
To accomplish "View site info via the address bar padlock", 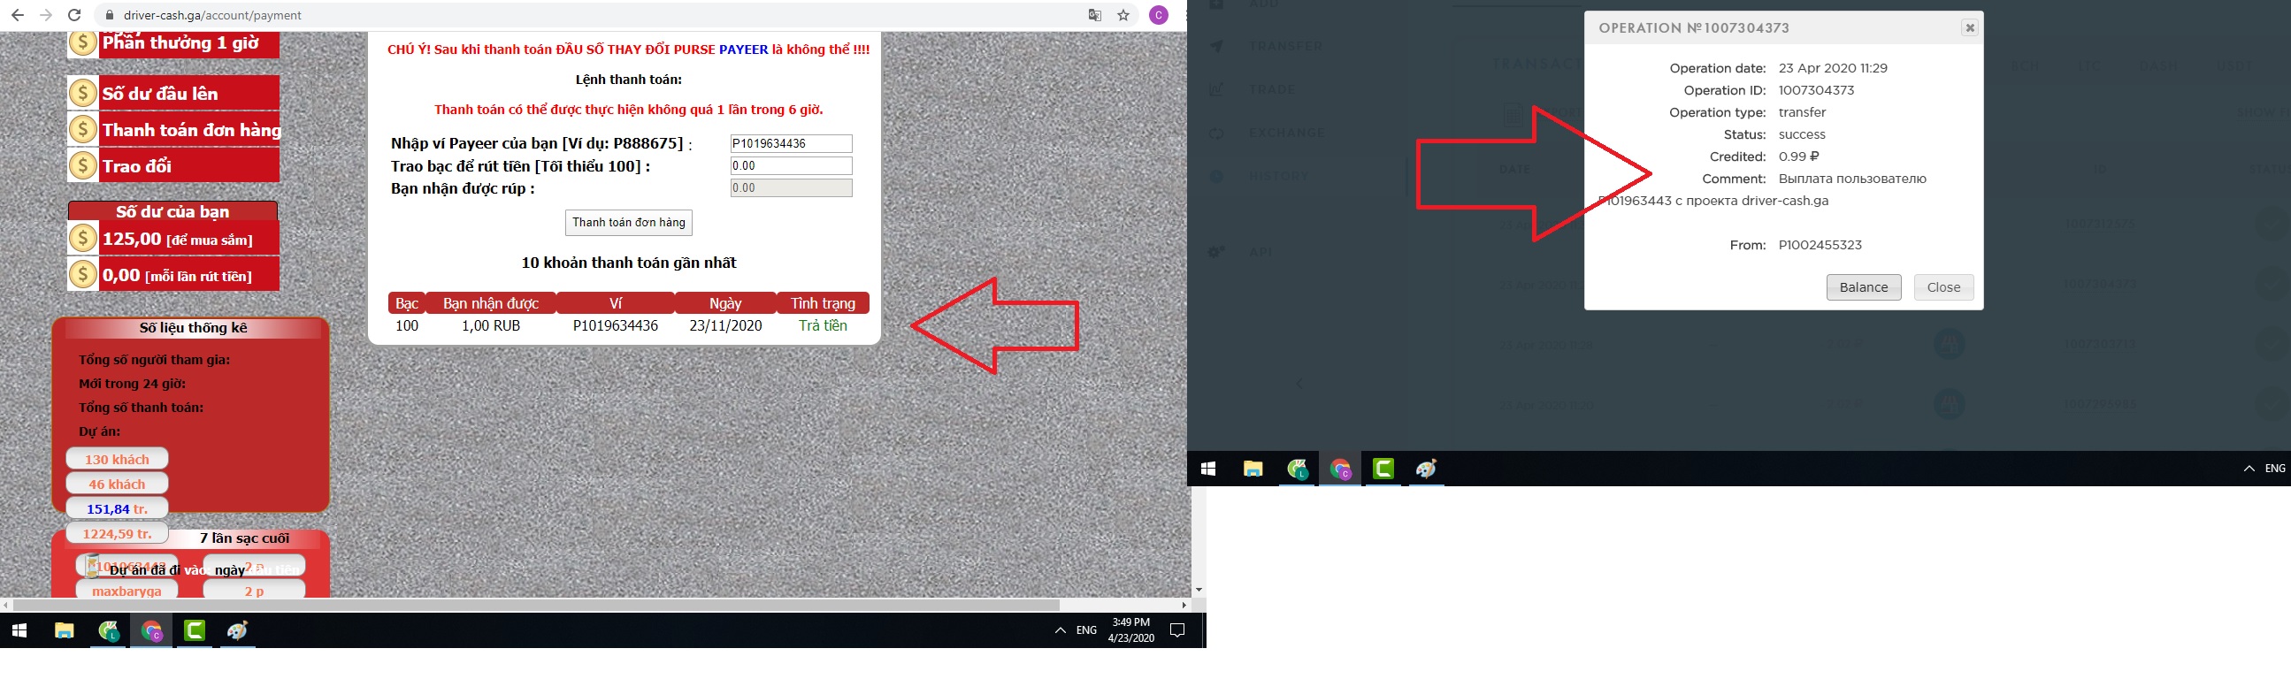I will point(110,15).
